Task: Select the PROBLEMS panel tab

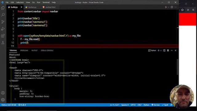Action: [x=24, y=51]
